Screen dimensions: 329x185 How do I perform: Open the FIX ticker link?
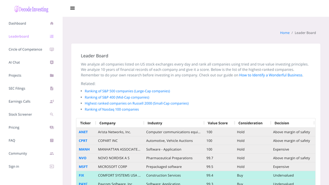tap(81, 175)
